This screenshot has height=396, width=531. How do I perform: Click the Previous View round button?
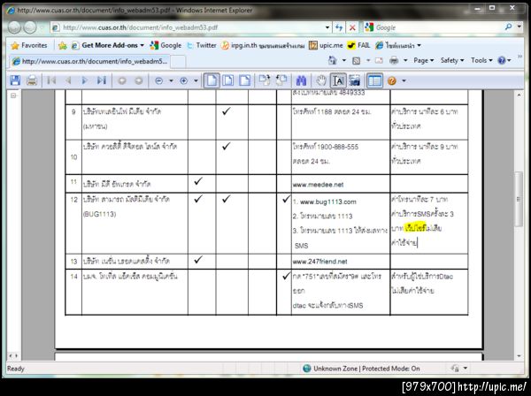click(122, 80)
